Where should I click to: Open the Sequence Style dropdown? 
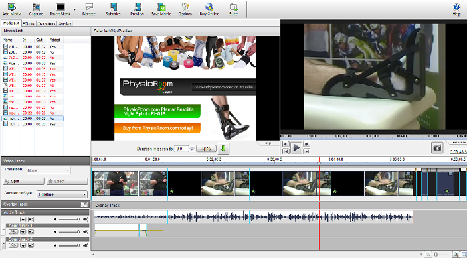[62, 194]
